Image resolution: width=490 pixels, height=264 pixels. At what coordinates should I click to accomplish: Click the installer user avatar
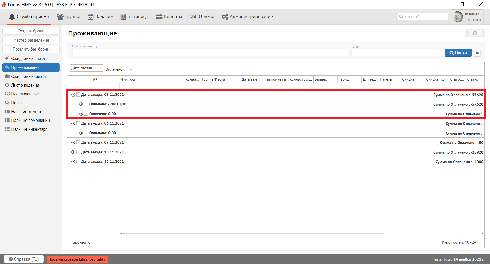(458, 17)
